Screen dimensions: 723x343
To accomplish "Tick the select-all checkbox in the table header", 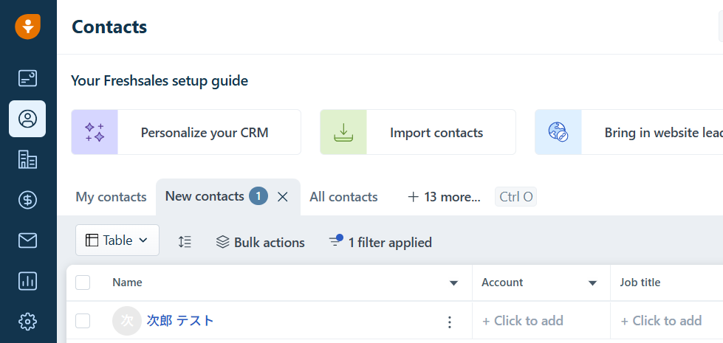I will coord(83,283).
